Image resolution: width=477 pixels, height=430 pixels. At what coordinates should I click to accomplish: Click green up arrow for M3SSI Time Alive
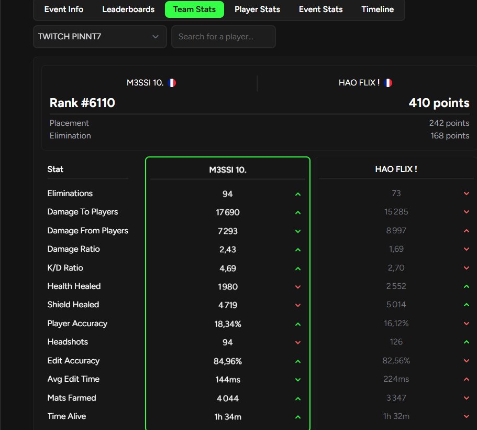[298, 417]
